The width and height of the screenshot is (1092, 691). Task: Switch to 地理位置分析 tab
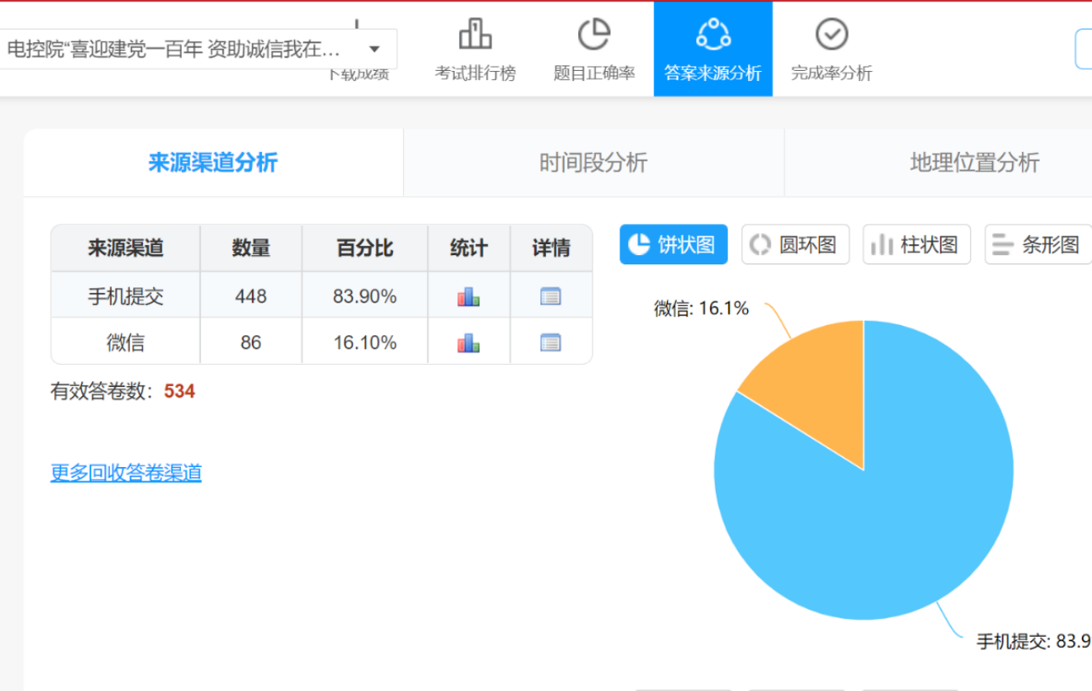pos(974,163)
